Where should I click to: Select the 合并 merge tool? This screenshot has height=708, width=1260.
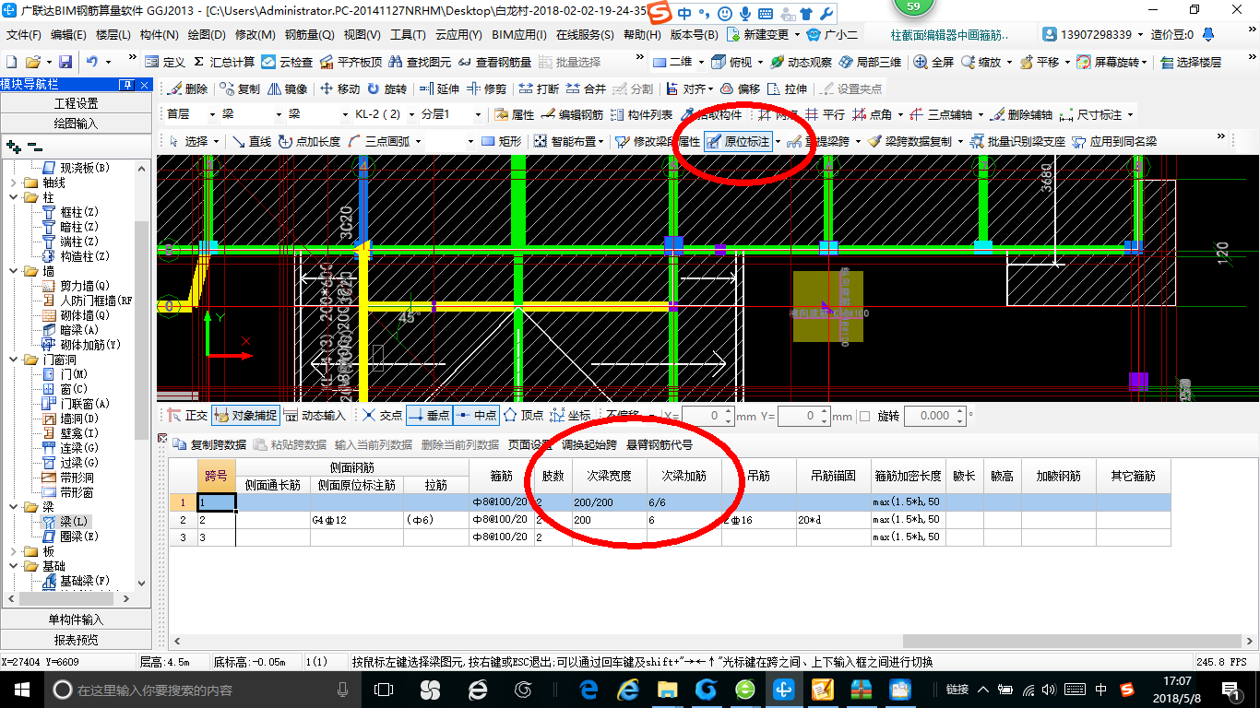click(x=586, y=88)
